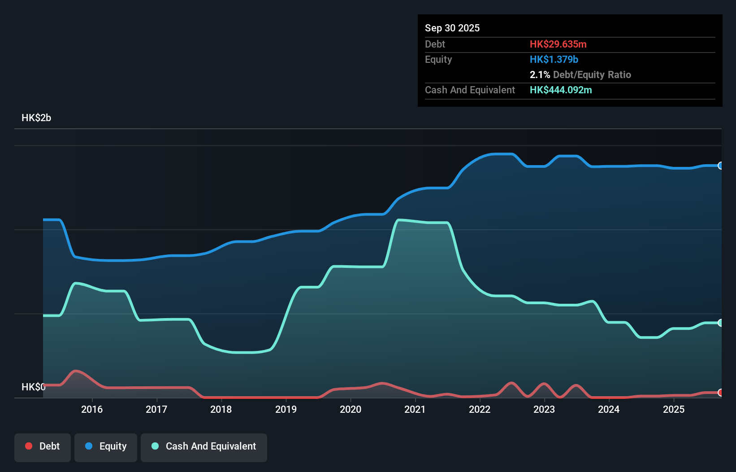The height and width of the screenshot is (472, 736).
Task: Select the Cash endpoint marker on the chart
Action: click(720, 323)
